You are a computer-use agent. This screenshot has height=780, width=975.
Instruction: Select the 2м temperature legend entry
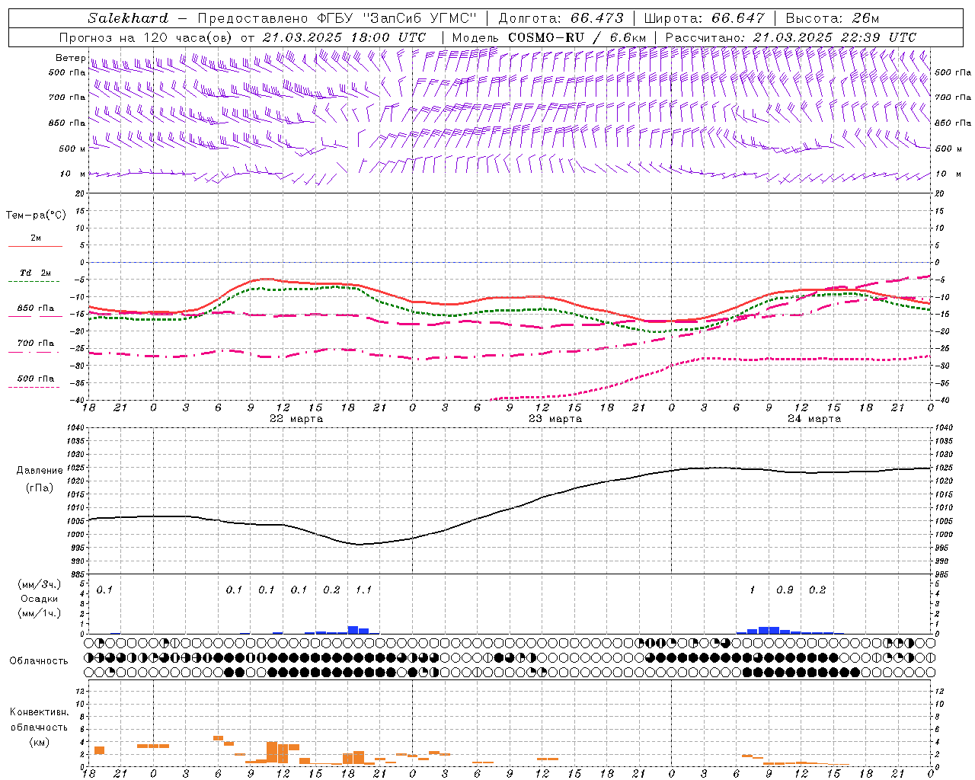pos(36,238)
